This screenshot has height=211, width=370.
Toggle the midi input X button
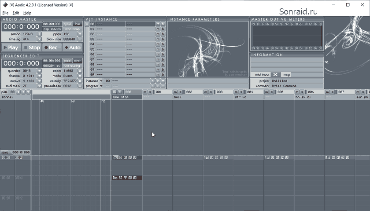275,74
